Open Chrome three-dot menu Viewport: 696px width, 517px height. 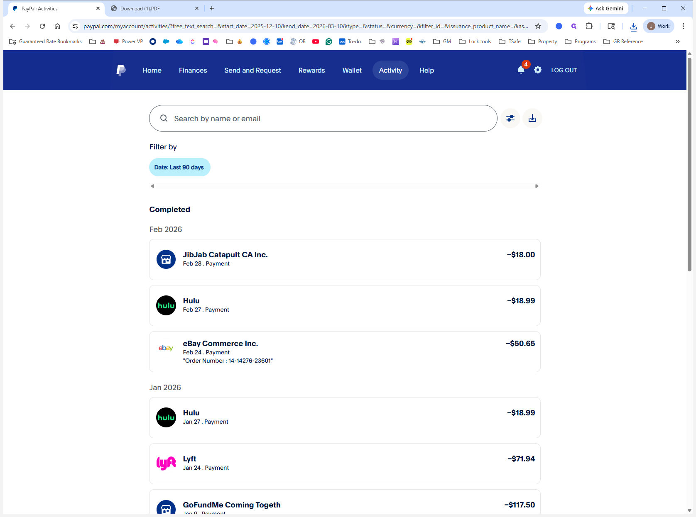[684, 26]
